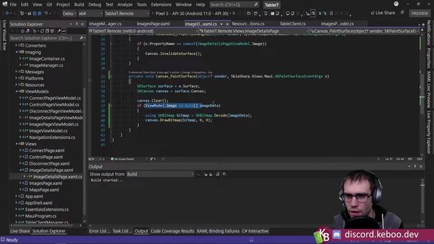Image resolution: width=434 pixels, height=244 pixels.
Task: Switch to the TableClient.cs editor tab
Action: point(292,24)
